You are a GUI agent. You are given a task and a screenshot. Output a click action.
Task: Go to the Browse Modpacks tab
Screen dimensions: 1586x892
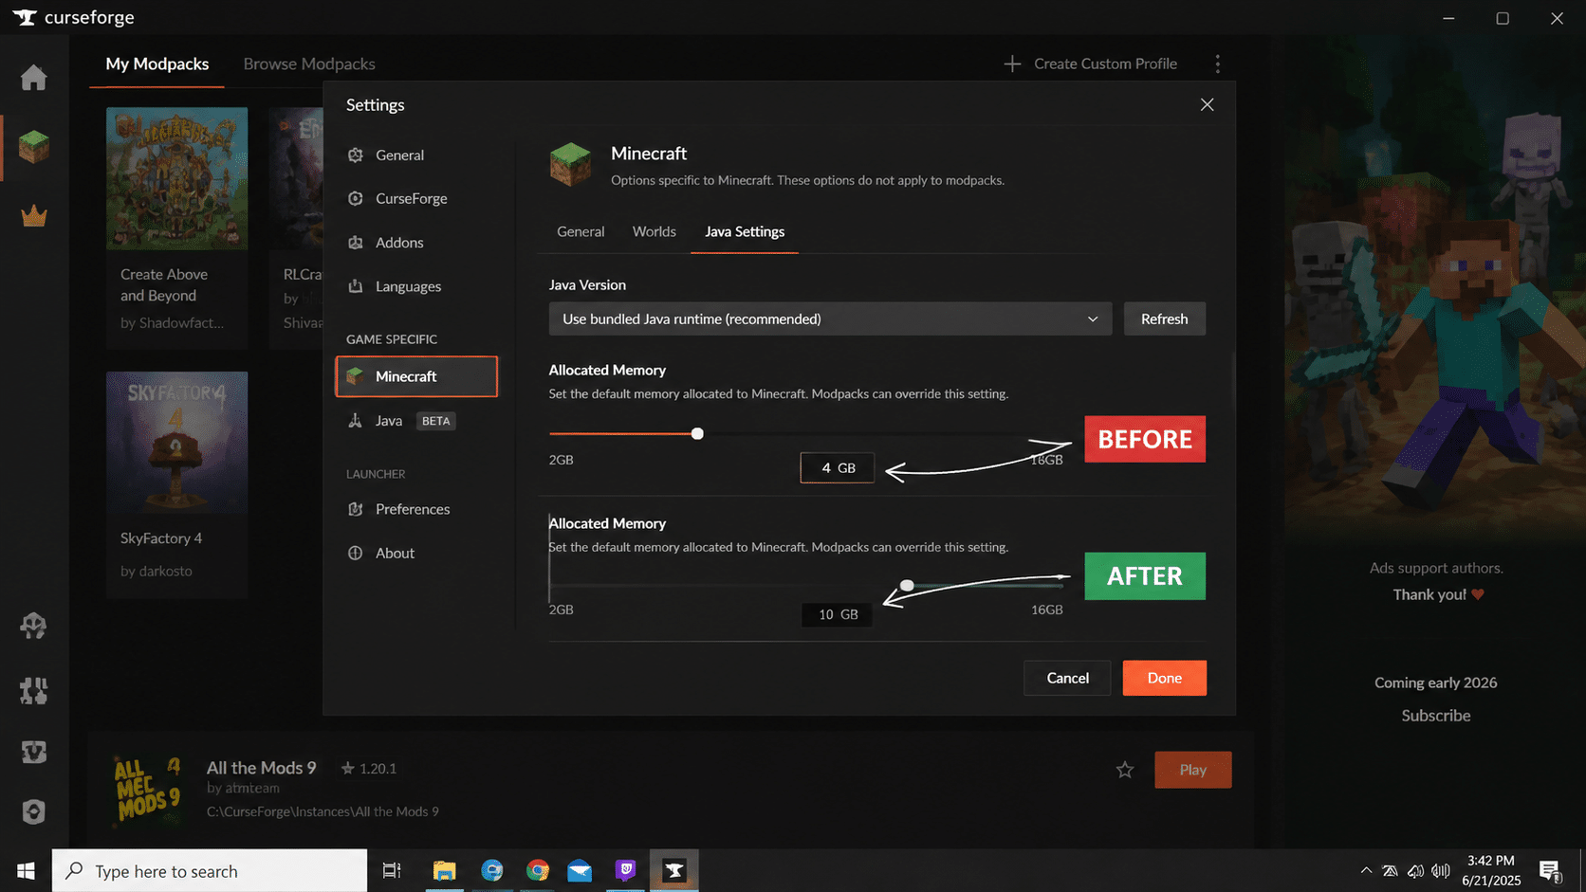point(309,64)
